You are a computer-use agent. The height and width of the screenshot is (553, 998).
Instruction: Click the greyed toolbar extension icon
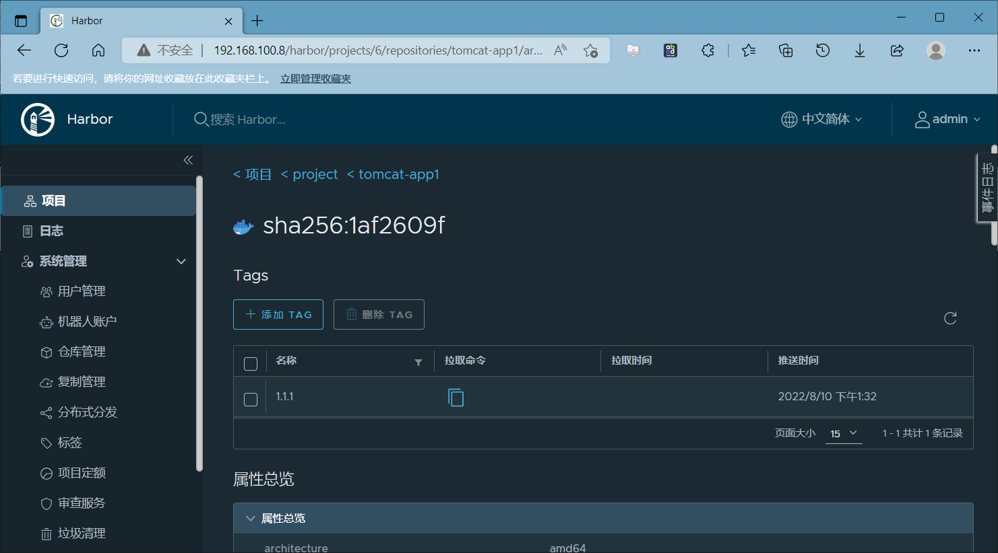(633, 50)
